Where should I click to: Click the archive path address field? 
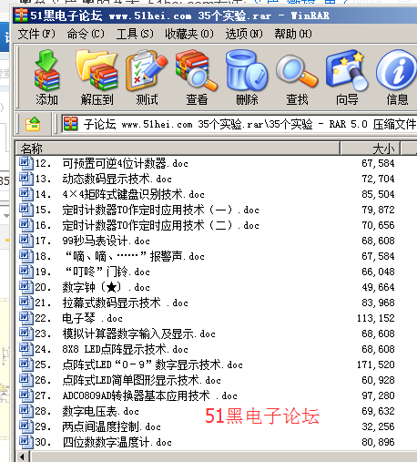pyautogui.click(x=239, y=124)
